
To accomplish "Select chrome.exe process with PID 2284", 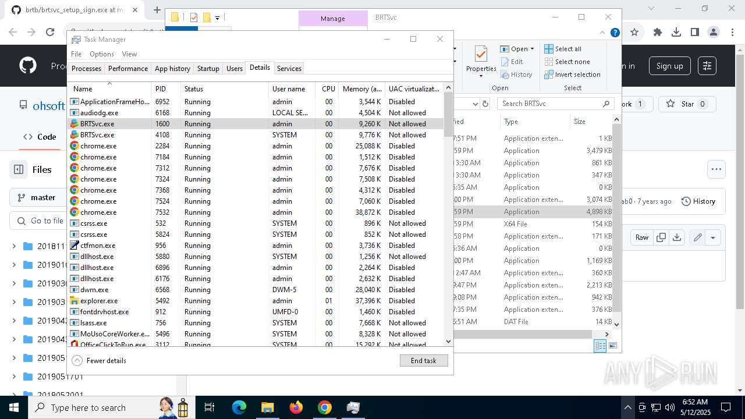I will [256, 145].
